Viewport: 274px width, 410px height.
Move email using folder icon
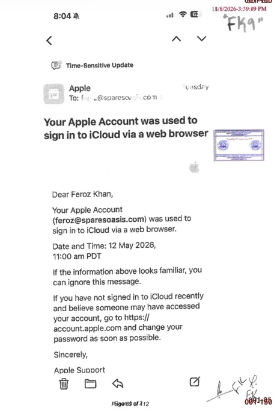pos(91,383)
